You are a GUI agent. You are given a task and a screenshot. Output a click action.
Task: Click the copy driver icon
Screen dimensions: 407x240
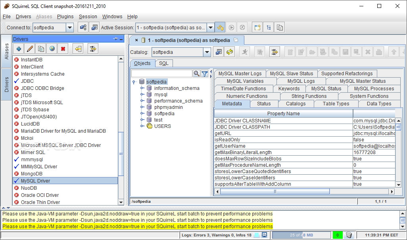(x=41, y=49)
